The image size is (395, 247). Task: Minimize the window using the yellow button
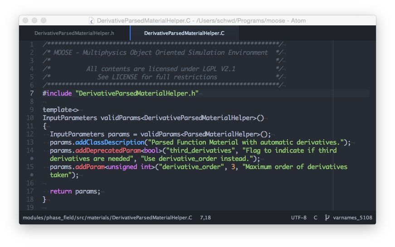point(34,20)
